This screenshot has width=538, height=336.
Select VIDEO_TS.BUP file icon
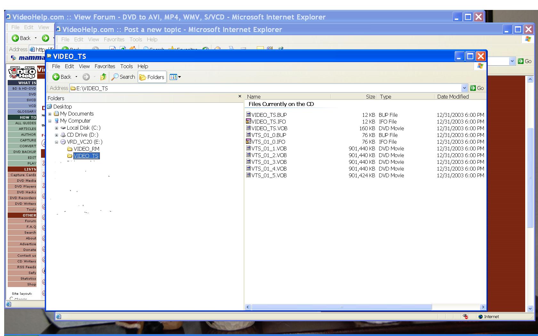point(248,114)
